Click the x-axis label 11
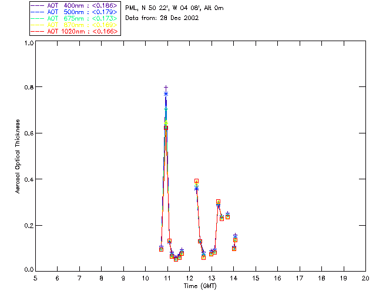 pos(167,278)
